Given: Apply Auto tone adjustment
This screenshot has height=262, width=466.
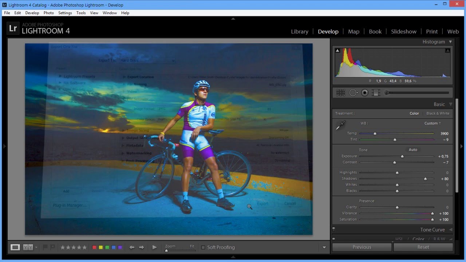Looking at the screenshot, I should coord(413,150).
